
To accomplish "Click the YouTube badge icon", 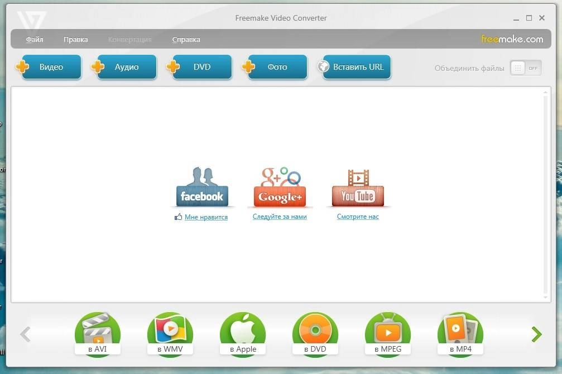I will tap(358, 188).
